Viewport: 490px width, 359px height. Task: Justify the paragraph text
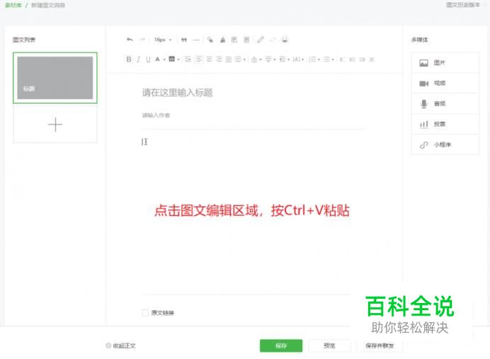tap(229, 59)
